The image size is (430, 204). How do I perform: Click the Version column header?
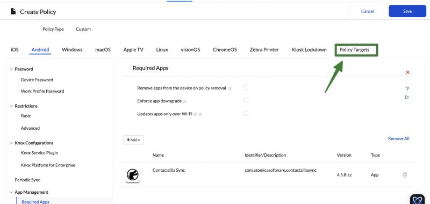tap(344, 155)
